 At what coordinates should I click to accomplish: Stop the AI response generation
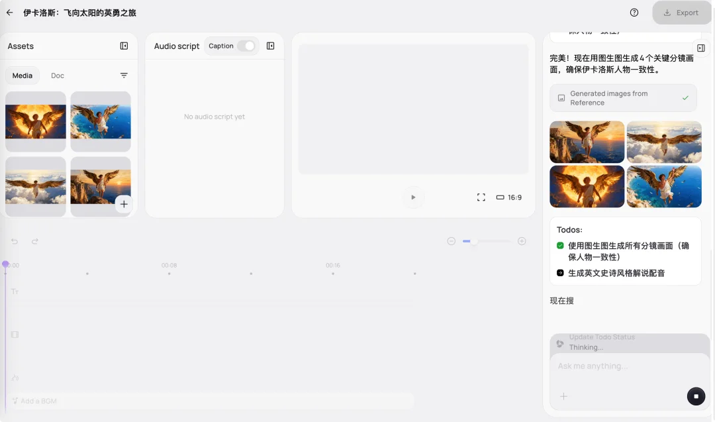click(x=696, y=396)
